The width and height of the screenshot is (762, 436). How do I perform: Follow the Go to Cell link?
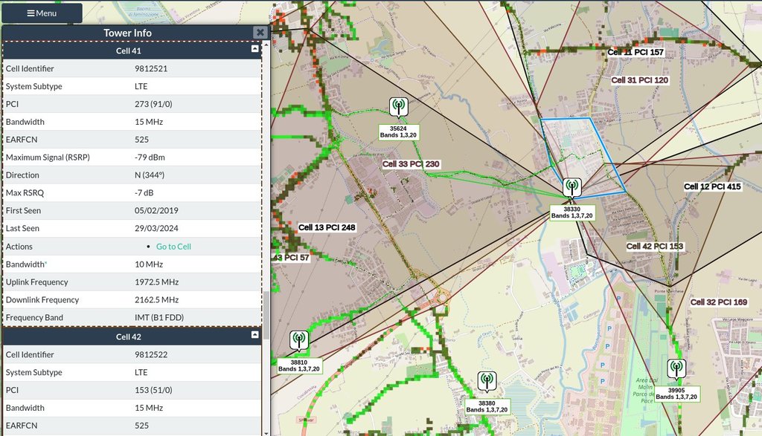click(x=173, y=247)
